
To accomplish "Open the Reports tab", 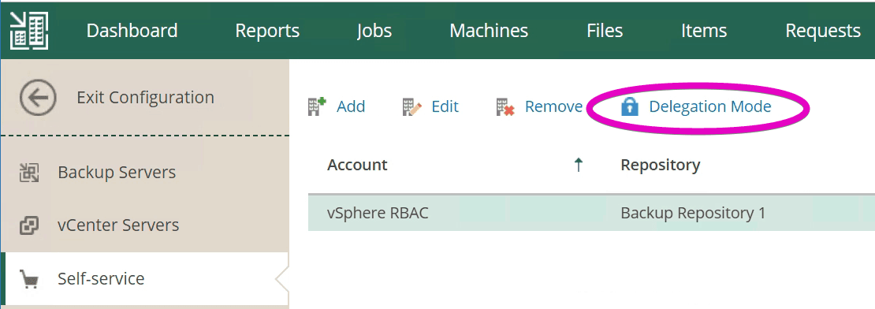I will click(x=267, y=31).
